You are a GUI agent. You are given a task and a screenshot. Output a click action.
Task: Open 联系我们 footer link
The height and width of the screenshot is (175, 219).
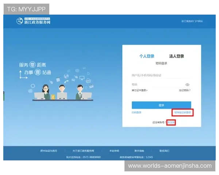click(164, 151)
